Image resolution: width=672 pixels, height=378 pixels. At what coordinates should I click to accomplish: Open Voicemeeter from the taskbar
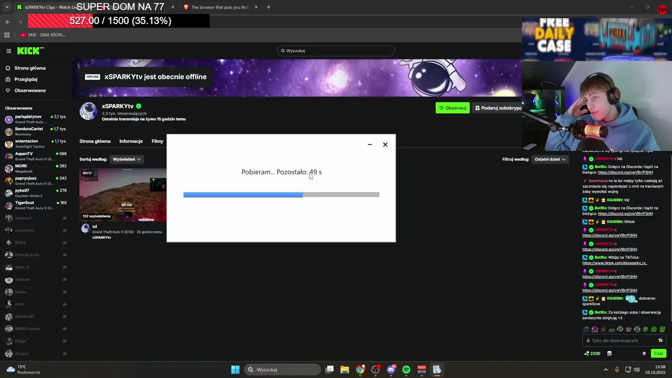click(422, 370)
